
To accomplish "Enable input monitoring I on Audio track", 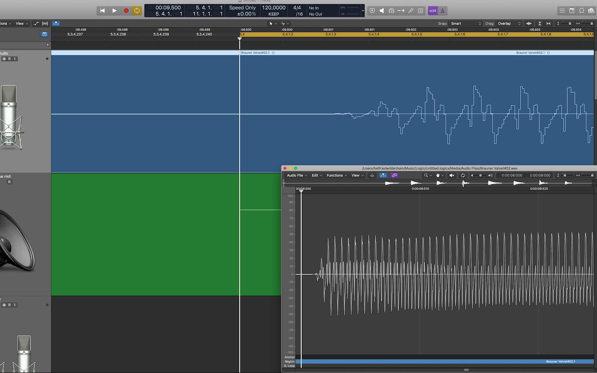I will coord(15,59).
